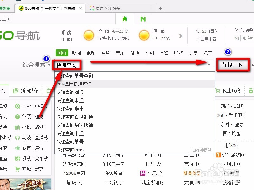This screenshot has width=254, height=190.
Task: Select the 微博 search category
Action: [135, 53]
